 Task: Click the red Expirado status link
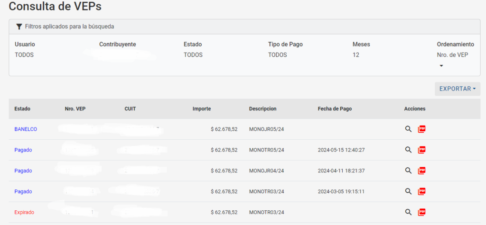click(x=24, y=212)
